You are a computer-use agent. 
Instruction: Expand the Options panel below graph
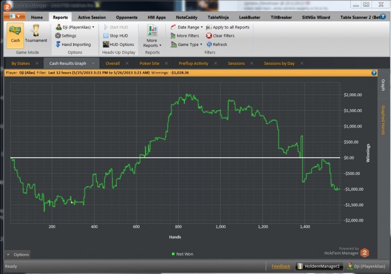pyautogui.click(x=17, y=254)
